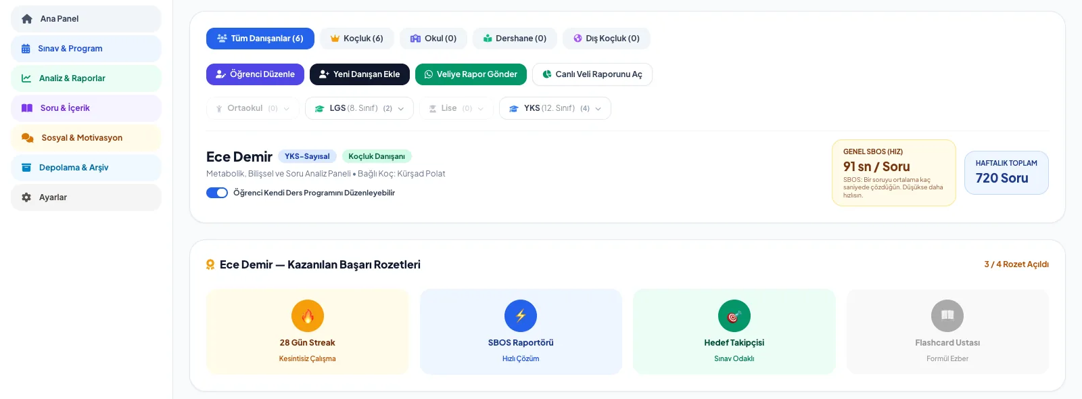1082x399 pixels.
Task: Click the 28 Gün Streak flame badge icon
Action: pyautogui.click(x=308, y=316)
